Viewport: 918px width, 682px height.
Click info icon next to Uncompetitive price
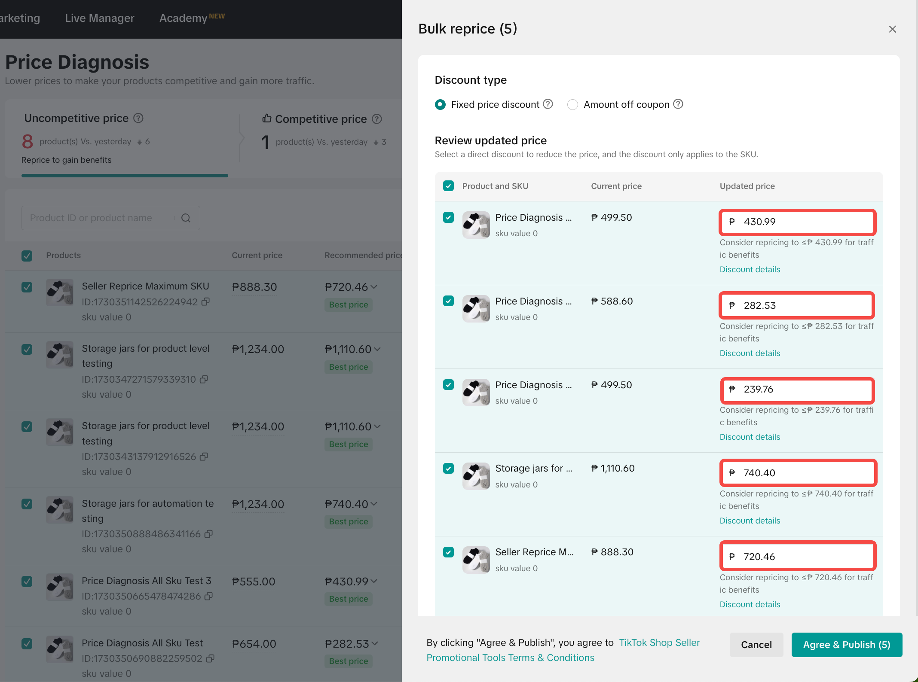[x=138, y=118]
